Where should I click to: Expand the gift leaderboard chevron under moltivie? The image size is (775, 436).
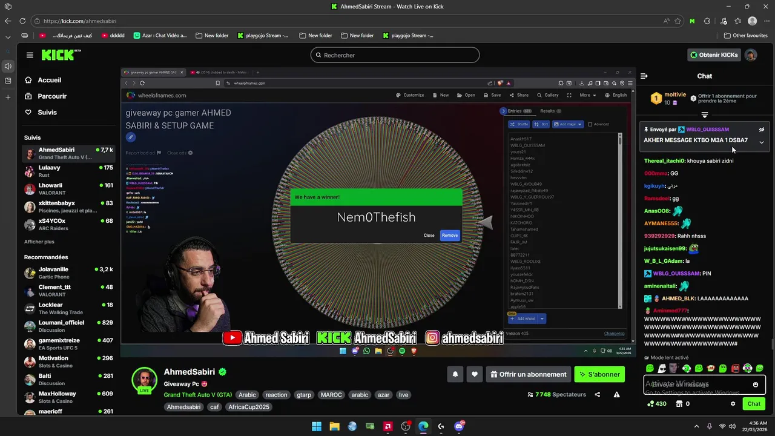(704, 115)
